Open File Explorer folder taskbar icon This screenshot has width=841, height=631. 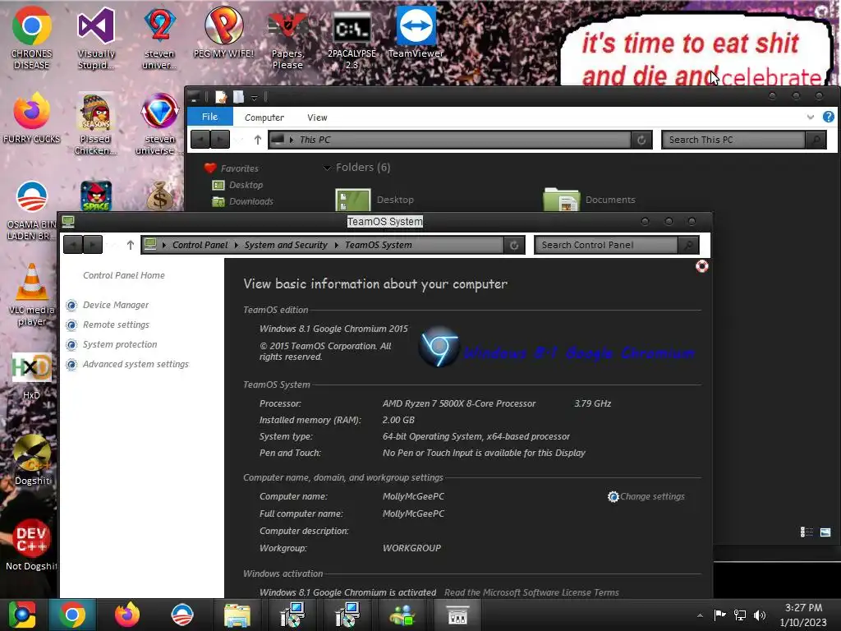(237, 615)
